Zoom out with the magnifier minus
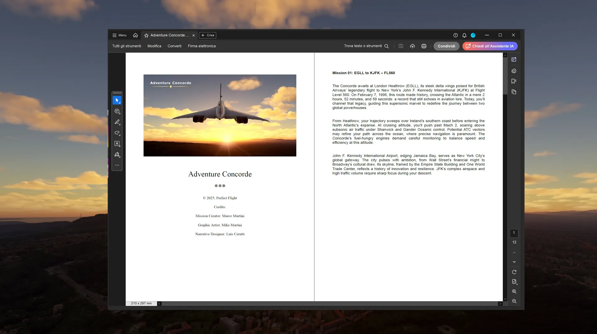Viewport: 597px width, 334px height. coord(514,301)
